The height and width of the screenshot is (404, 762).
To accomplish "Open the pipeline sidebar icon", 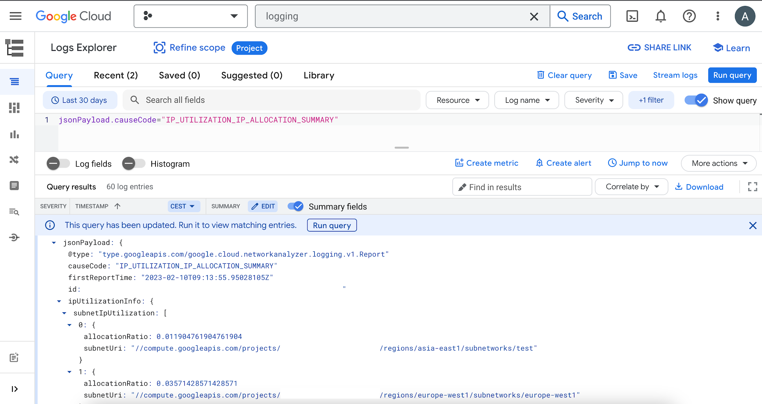I will click(14, 237).
